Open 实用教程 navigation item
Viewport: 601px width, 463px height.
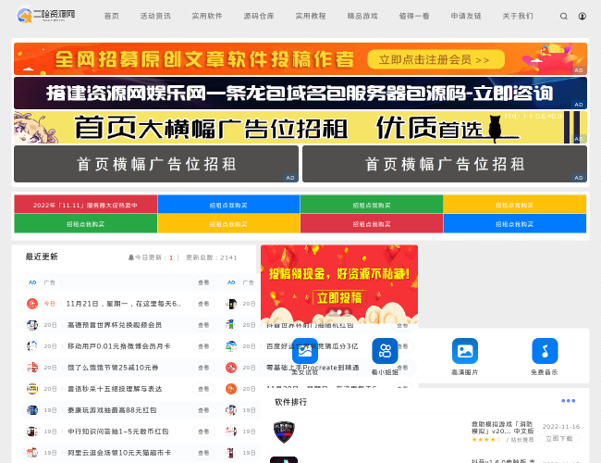[311, 16]
